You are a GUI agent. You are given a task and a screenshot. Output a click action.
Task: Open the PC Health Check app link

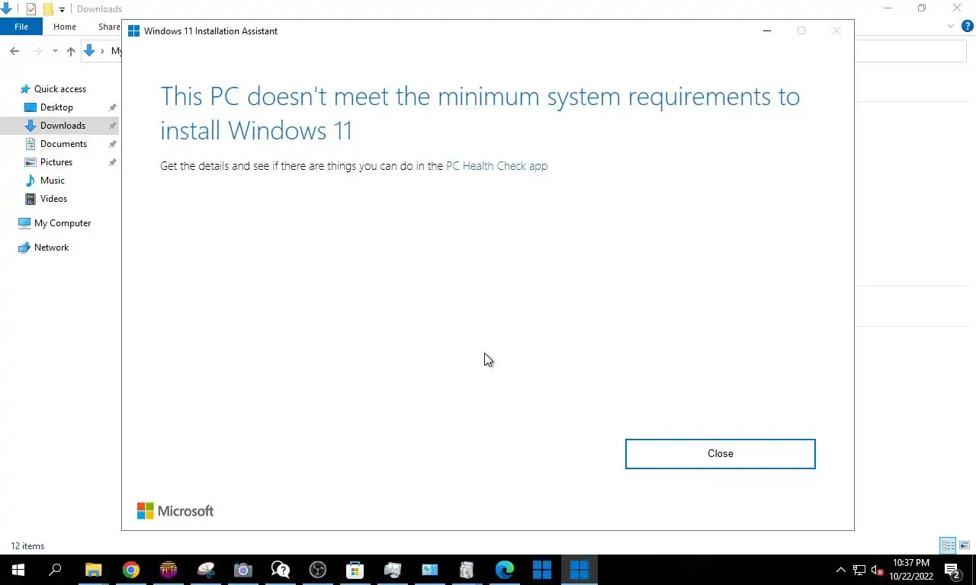point(496,165)
